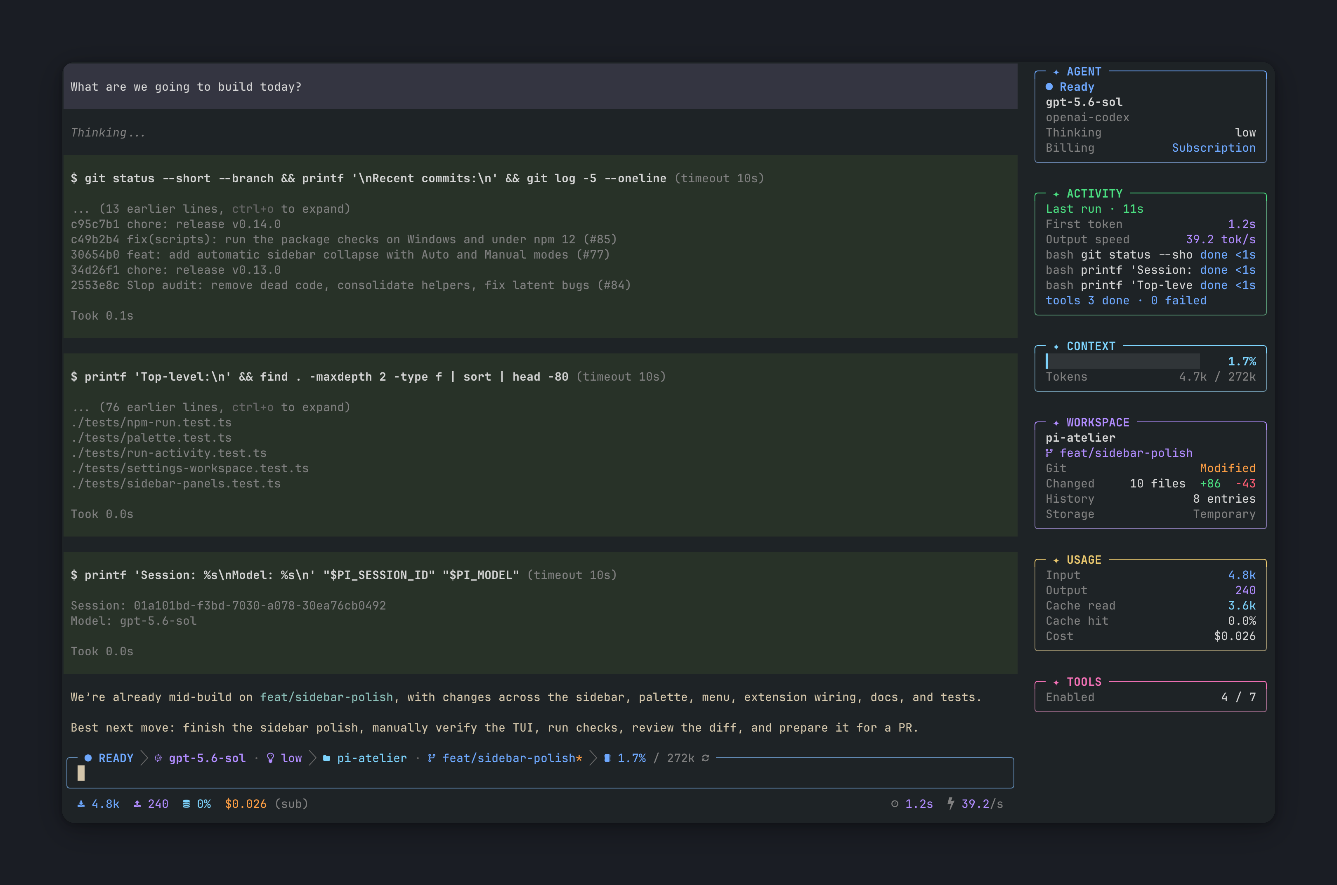Viewport: 1337px width, 885px height.
Task: Click the lightbulb thinking-level icon
Action: (x=270, y=758)
